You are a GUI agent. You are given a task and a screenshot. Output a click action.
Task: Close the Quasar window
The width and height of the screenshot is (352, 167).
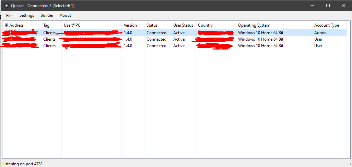pyautogui.click(x=344, y=5)
